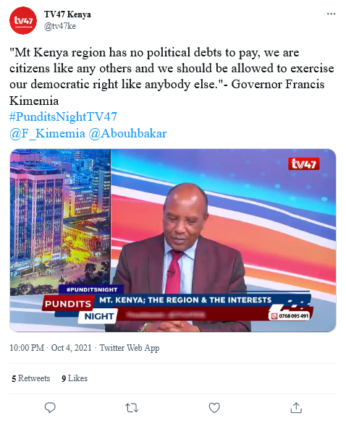Click the tweet quote text body
The image size is (346, 421).
(172, 77)
